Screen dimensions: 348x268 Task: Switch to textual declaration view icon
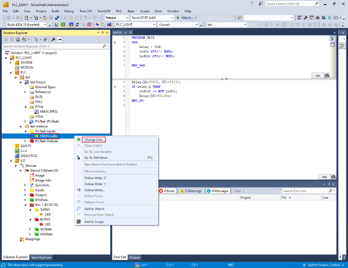[332, 38]
